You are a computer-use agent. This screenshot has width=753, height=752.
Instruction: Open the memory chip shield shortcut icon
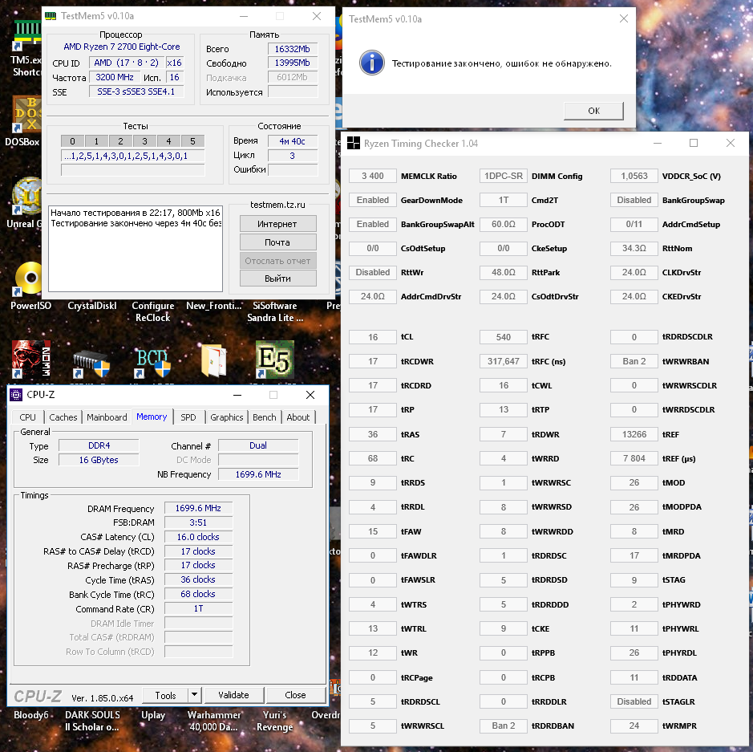[x=91, y=364]
